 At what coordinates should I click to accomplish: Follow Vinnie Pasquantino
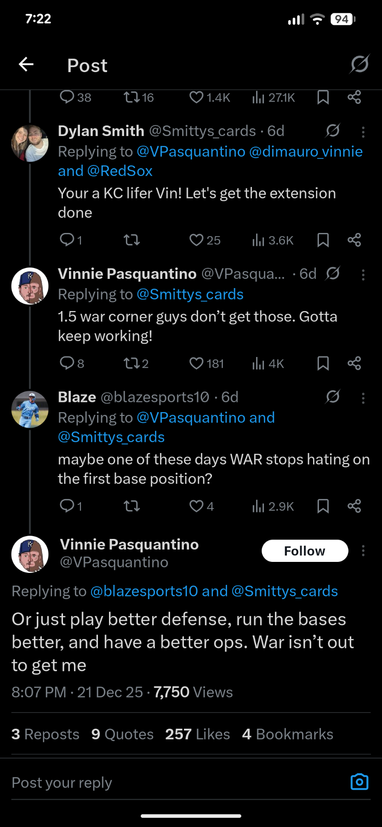point(305,551)
